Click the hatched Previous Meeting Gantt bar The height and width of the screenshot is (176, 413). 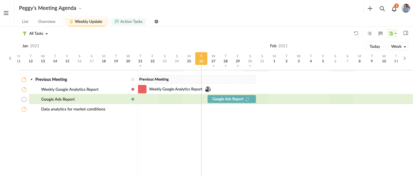197,79
